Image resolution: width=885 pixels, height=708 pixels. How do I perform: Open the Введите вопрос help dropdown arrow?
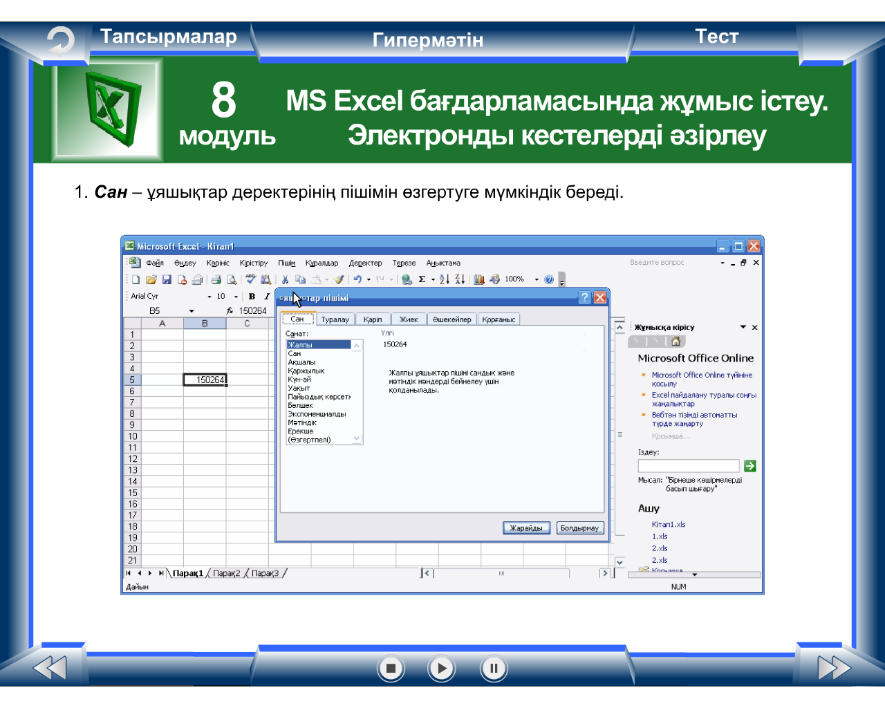coord(723,263)
